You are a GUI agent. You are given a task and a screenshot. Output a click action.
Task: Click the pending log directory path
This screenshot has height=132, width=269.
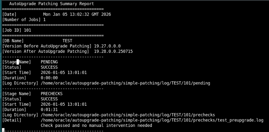pos(125,83)
